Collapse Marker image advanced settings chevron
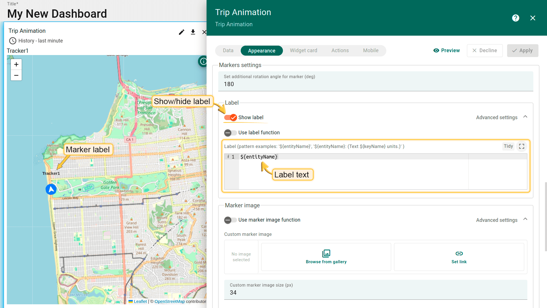The height and width of the screenshot is (308, 547). click(x=525, y=219)
